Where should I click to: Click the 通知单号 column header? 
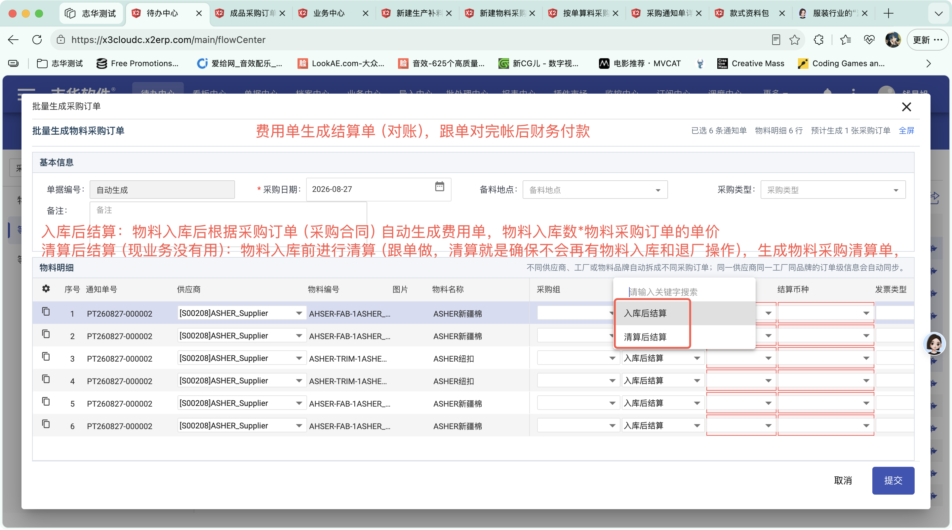(101, 289)
